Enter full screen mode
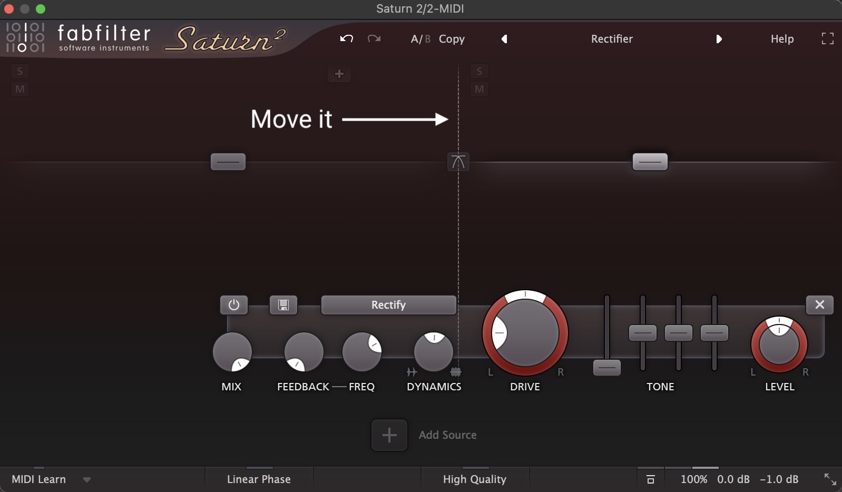842x492 pixels. pos(828,38)
